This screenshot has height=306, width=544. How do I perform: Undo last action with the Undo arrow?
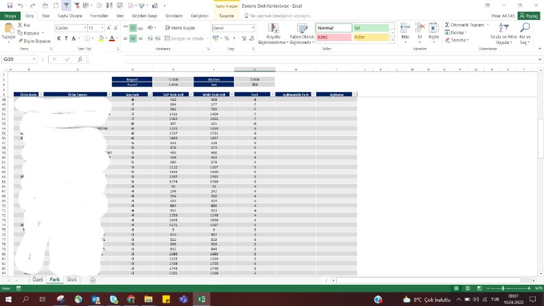pos(21,5)
